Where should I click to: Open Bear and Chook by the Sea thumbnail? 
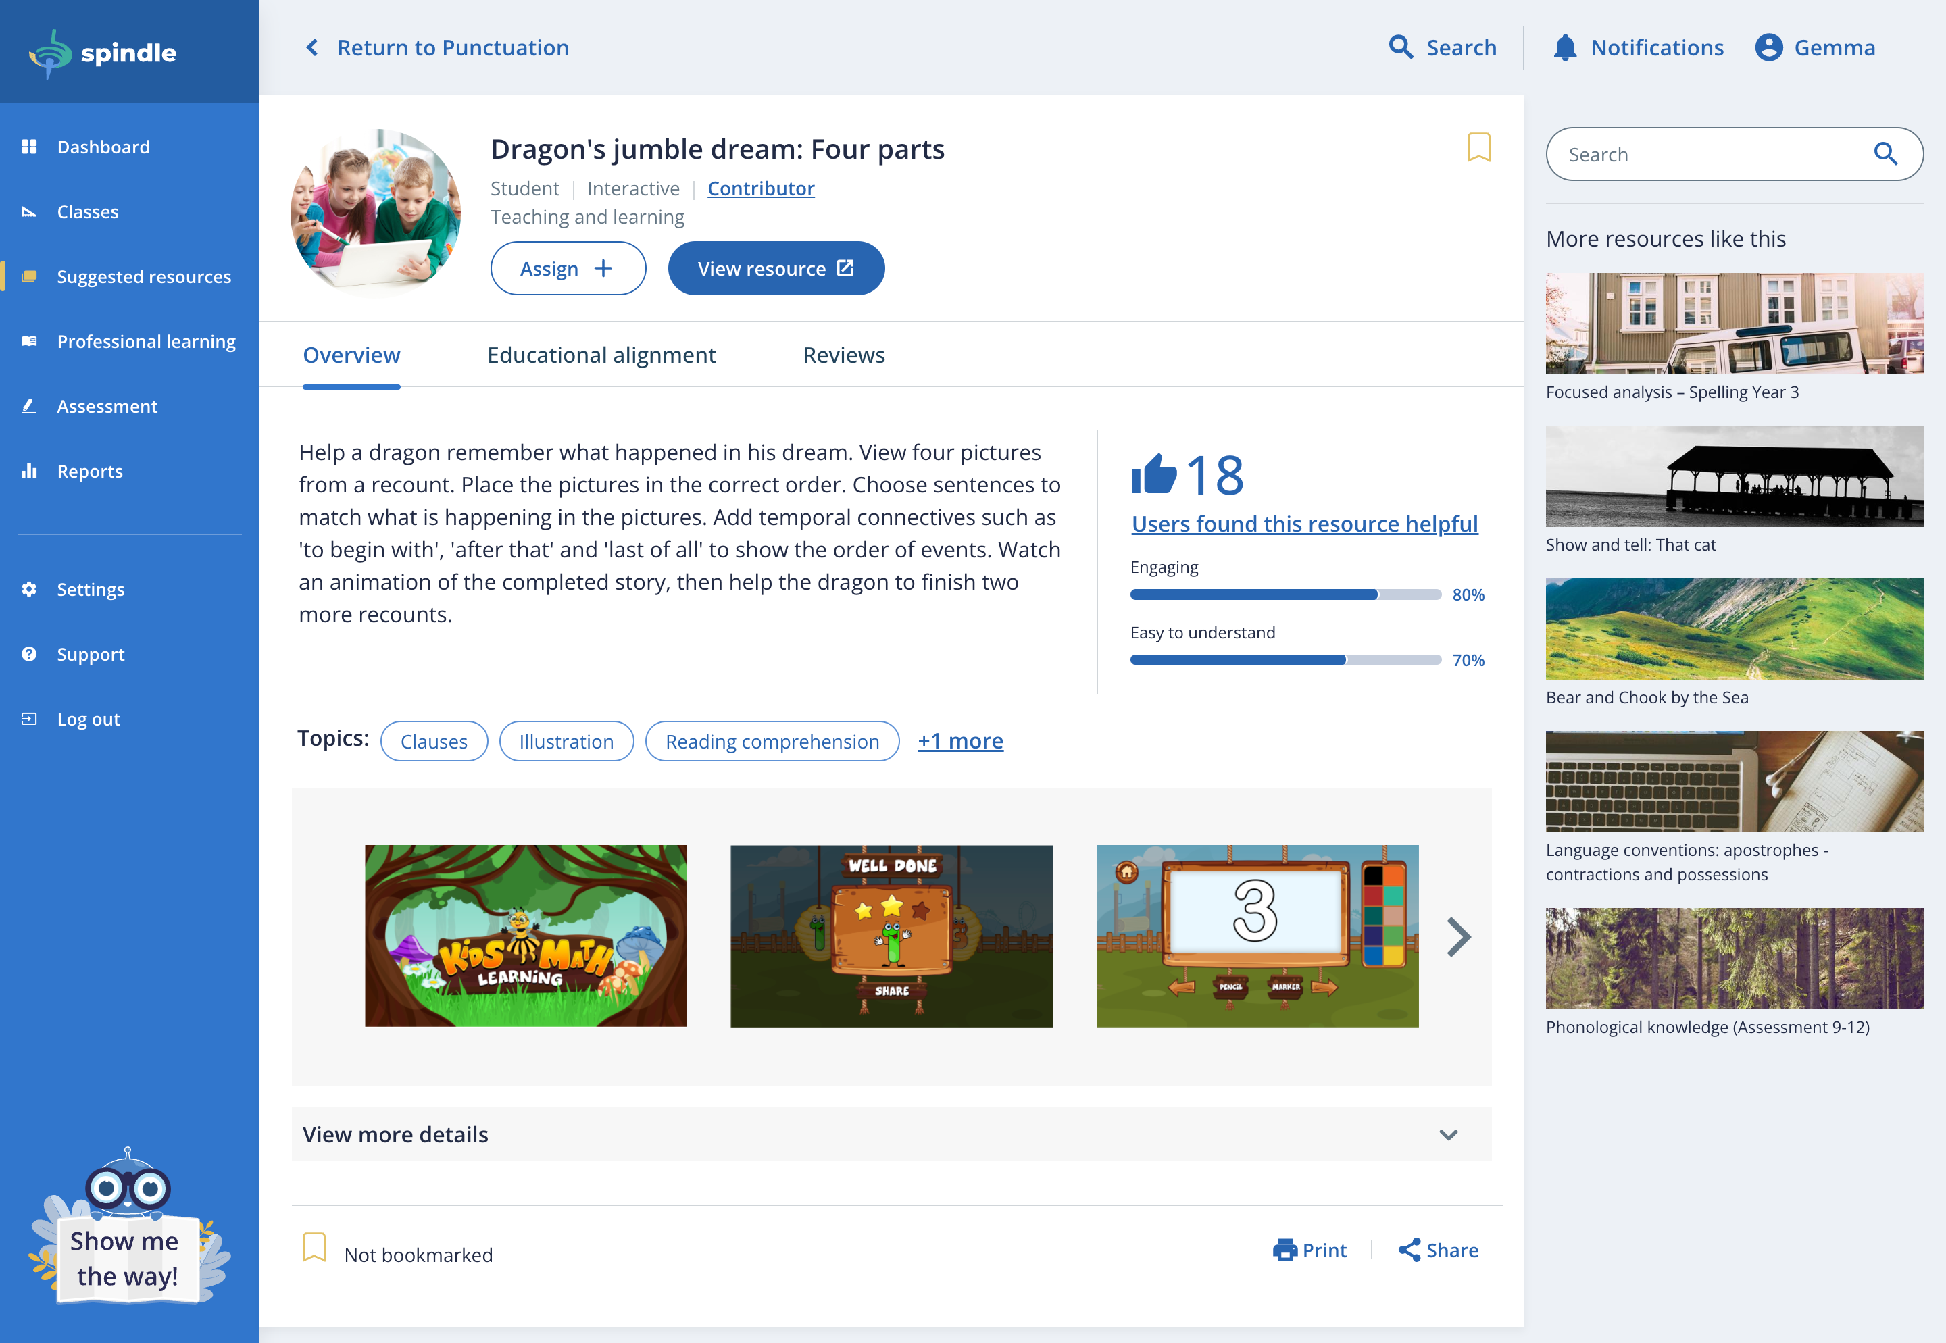pyautogui.click(x=1734, y=628)
